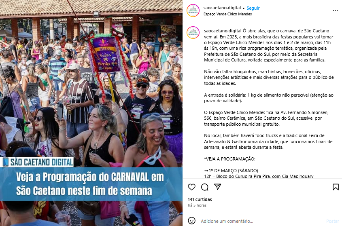Share post using paper plane icon
This screenshot has width=342, height=226.
(x=217, y=187)
